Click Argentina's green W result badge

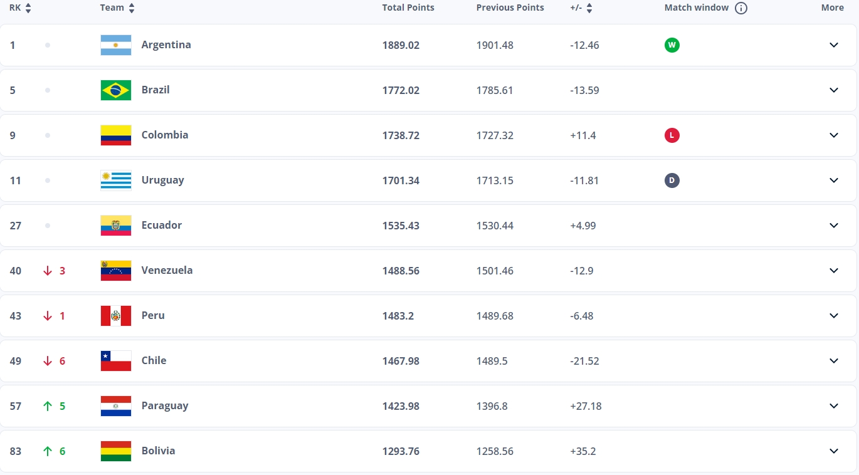[x=672, y=45]
